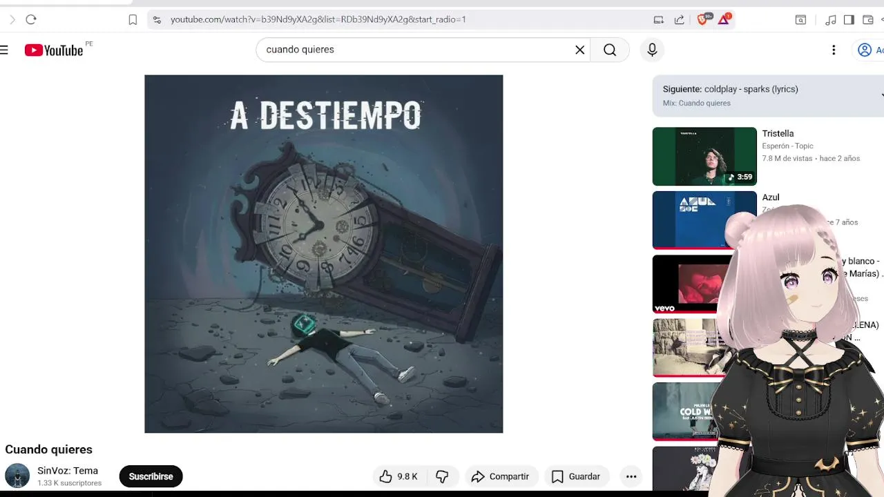Open the Brave Wallet icon

point(868,20)
